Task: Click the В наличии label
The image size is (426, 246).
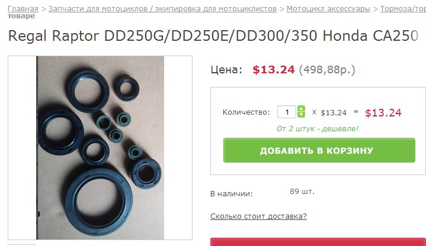Action: [232, 194]
